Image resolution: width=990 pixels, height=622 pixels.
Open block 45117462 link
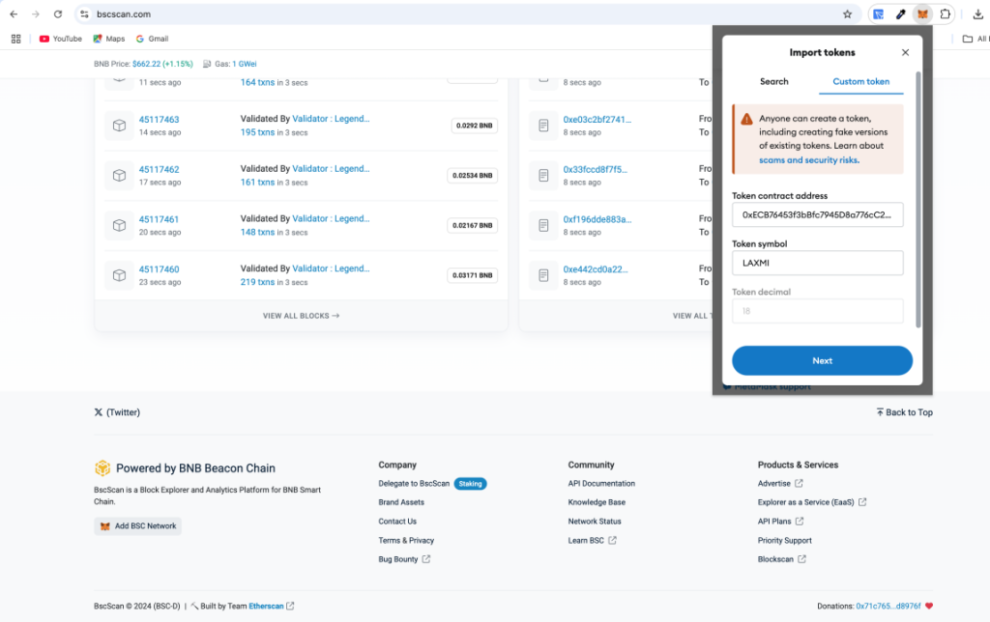159,170
